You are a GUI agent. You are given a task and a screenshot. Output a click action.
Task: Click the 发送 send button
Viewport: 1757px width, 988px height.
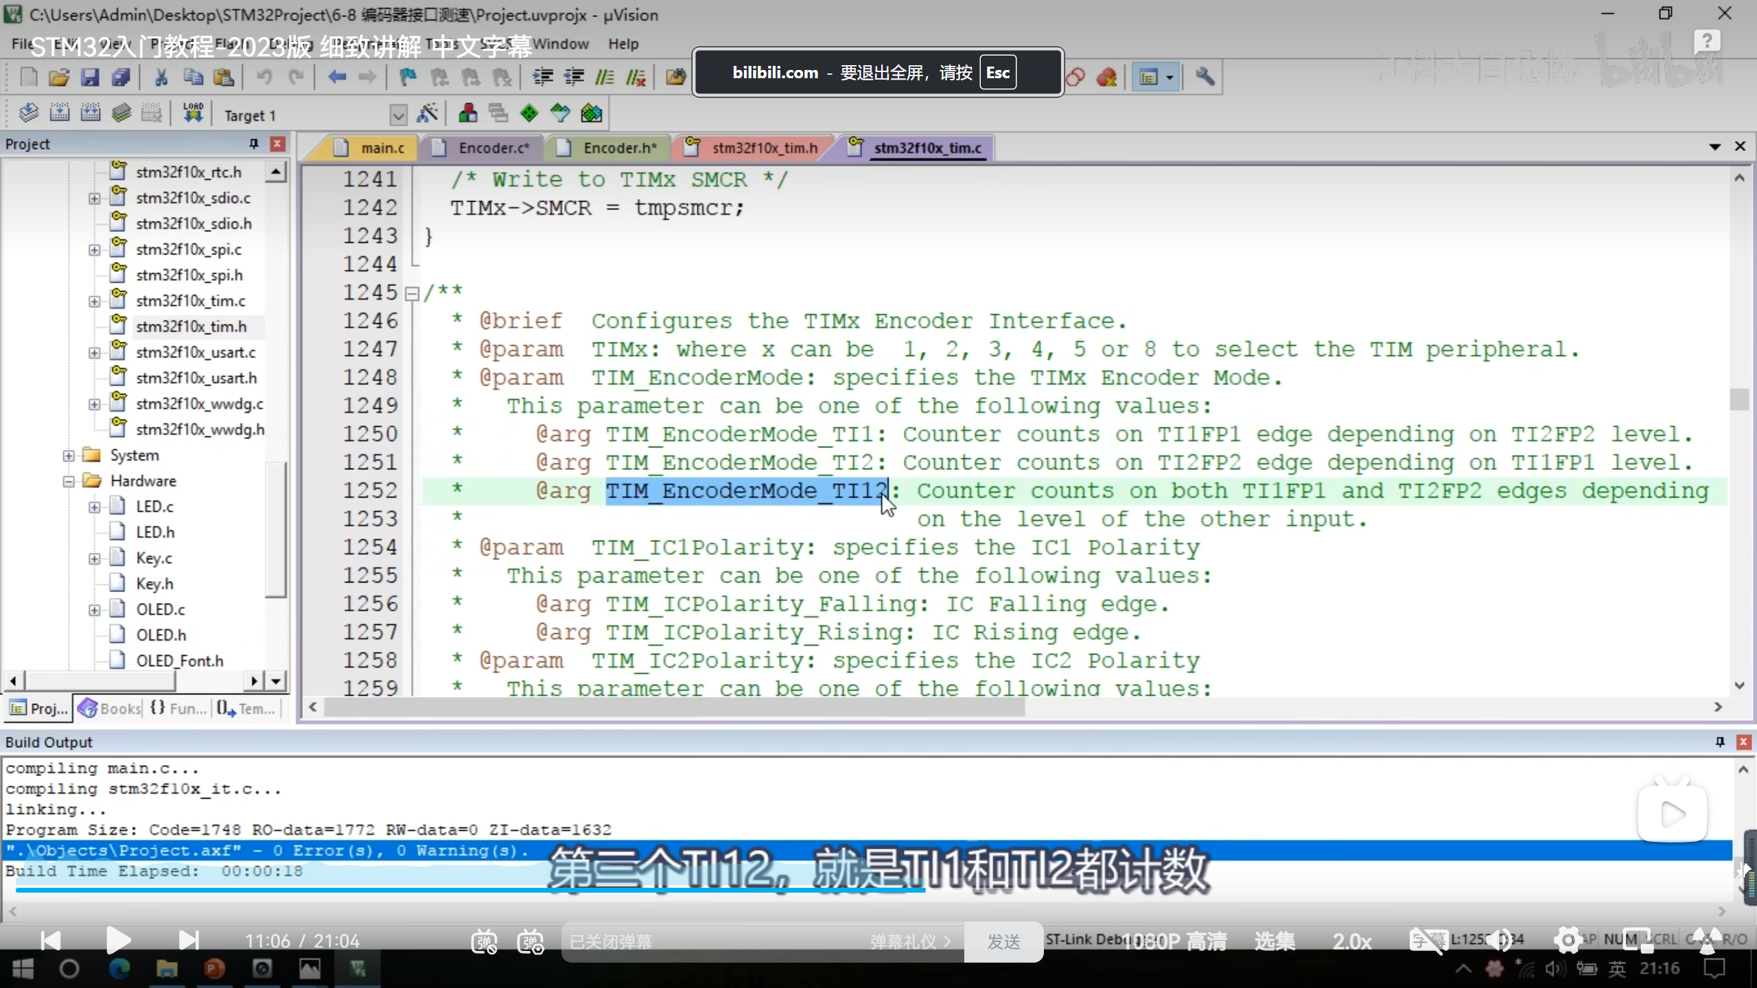1003,941
